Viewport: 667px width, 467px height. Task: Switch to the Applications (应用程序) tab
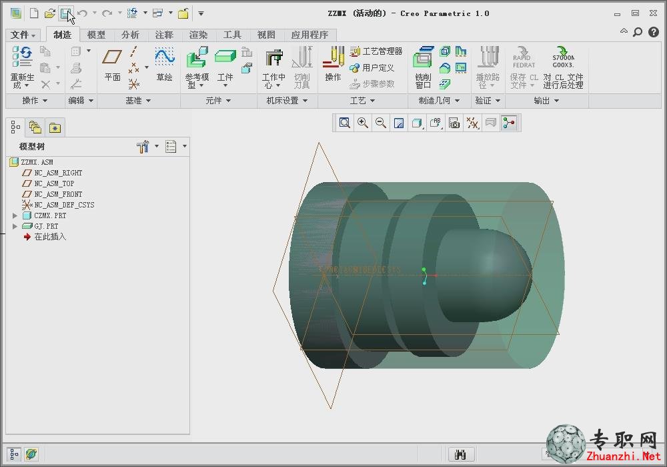point(309,35)
